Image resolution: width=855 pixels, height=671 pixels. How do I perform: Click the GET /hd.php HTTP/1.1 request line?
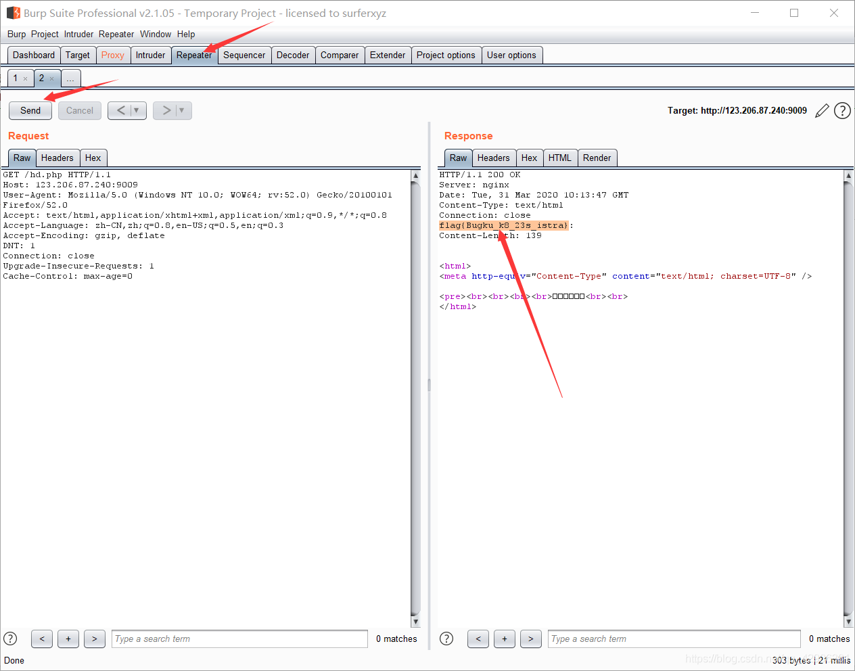tap(57, 175)
